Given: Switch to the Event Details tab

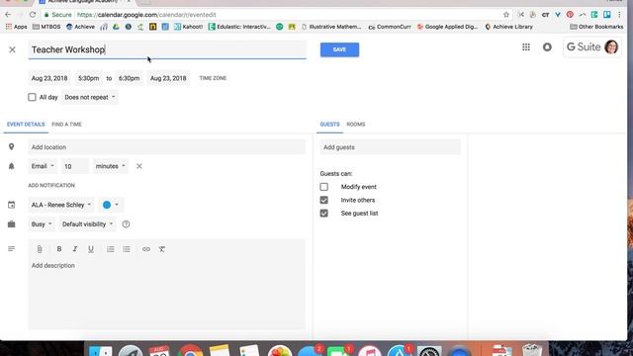Looking at the screenshot, I should (x=26, y=125).
